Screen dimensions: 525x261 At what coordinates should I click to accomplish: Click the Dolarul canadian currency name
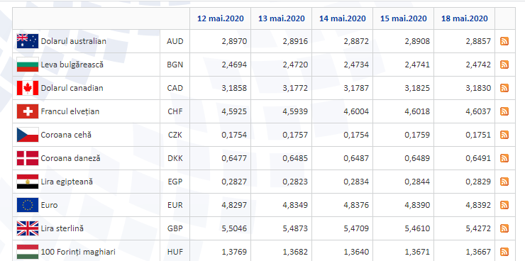[x=72, y=88]
